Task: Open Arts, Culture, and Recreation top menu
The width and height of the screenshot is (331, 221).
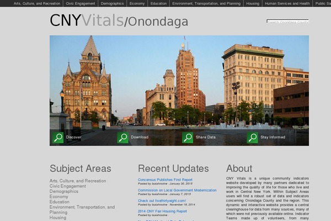Action: pos(37,3)
